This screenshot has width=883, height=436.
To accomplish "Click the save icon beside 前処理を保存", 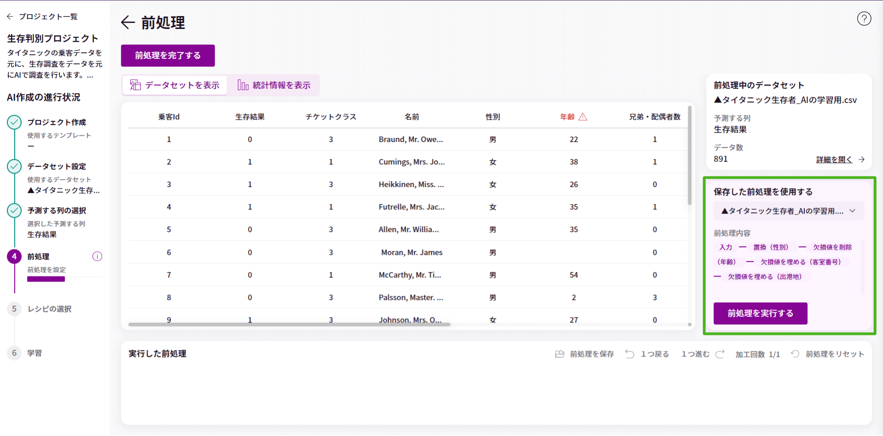I will click(x=560, y=354).
